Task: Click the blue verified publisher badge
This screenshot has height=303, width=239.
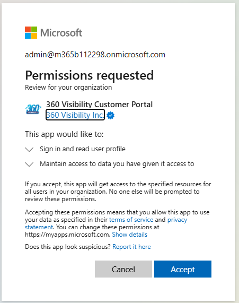Action: point(110,115)
